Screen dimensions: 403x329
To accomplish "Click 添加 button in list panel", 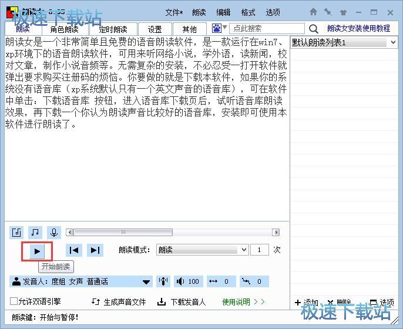I will coord(307,303).
